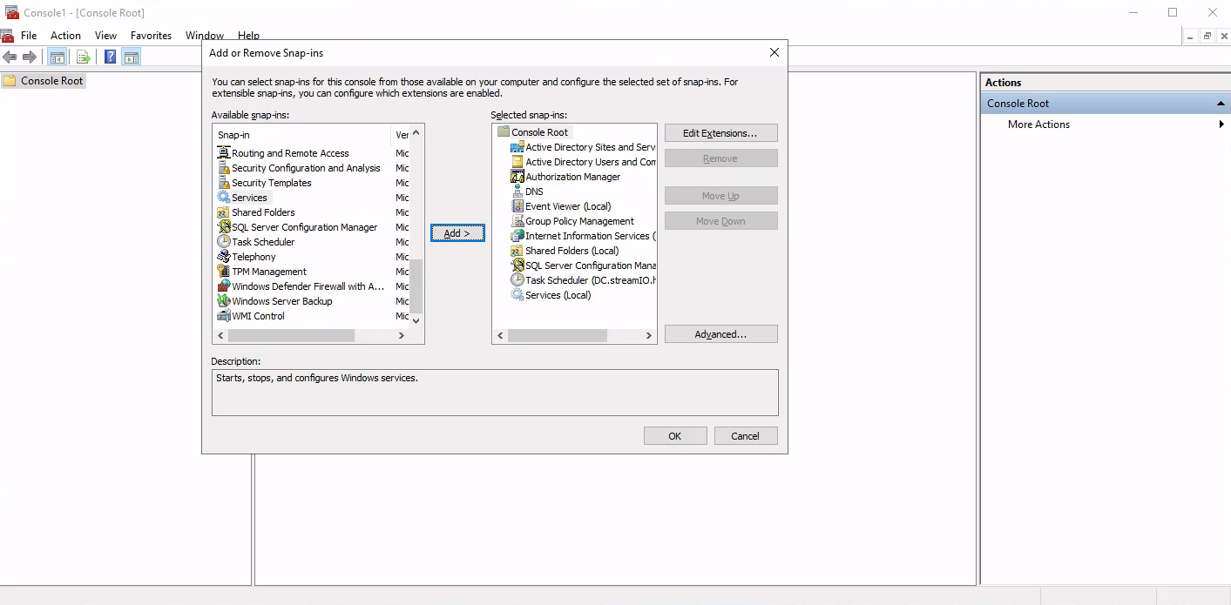Click the Authorization Manager icon in selected snap-ins
This screenshot has height=605, width=1231.
(517, 177)
